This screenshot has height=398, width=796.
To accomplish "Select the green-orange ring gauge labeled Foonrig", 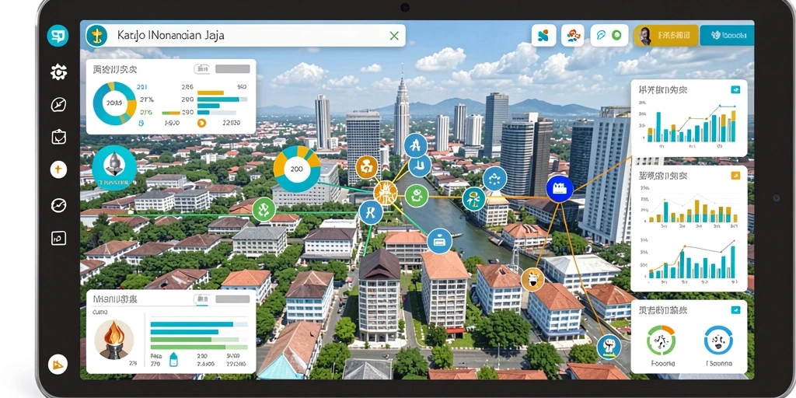I will pyautogui.click(x=661, y=340).
